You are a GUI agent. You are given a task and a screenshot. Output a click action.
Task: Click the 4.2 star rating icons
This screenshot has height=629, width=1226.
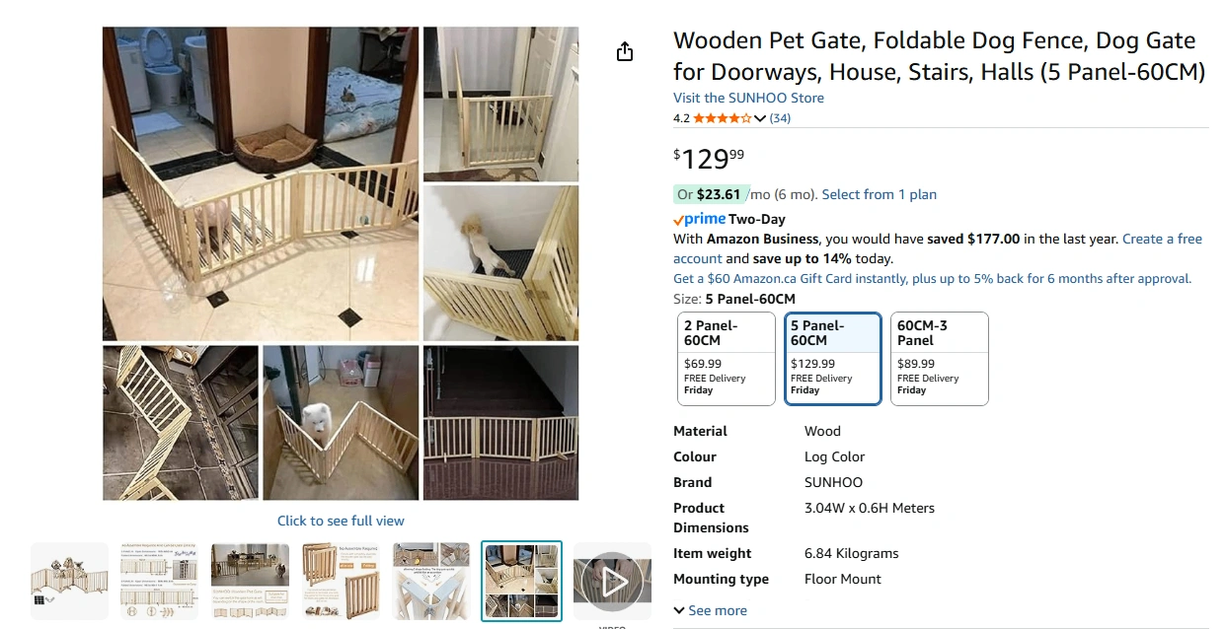(x=722, y=118)
